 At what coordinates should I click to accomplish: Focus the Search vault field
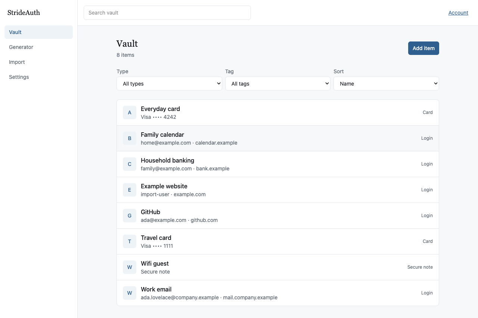pos(167,13)
